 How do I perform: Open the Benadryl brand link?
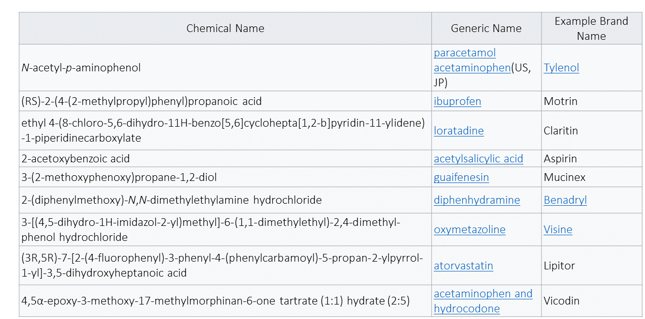coord(565,200)
